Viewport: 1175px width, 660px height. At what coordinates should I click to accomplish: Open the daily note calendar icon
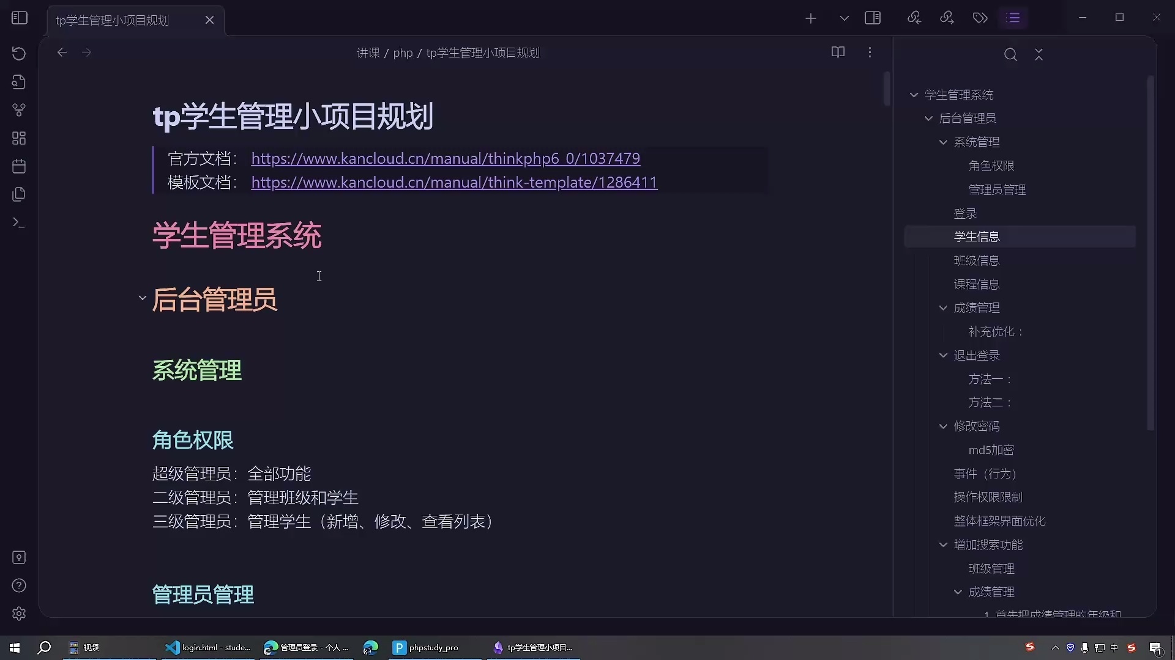click(19, 166)
